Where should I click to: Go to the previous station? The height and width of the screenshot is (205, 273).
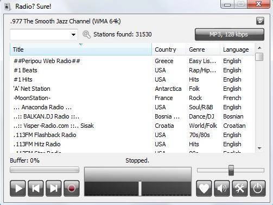(36, 188)
